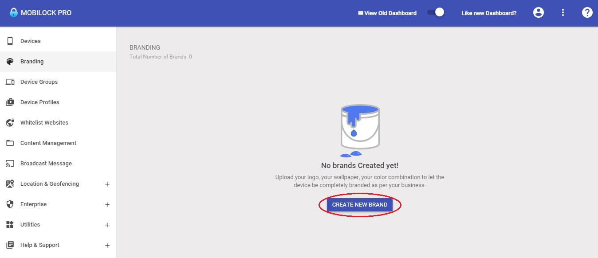
Task: Click the Branding palette icon
Action: [10, 62]
